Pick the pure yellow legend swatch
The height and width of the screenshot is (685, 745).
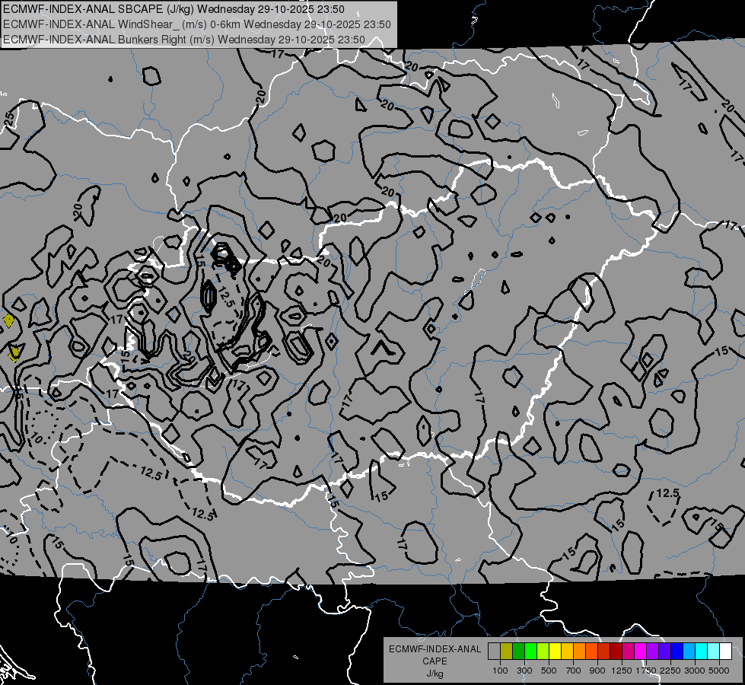point(555,652)
